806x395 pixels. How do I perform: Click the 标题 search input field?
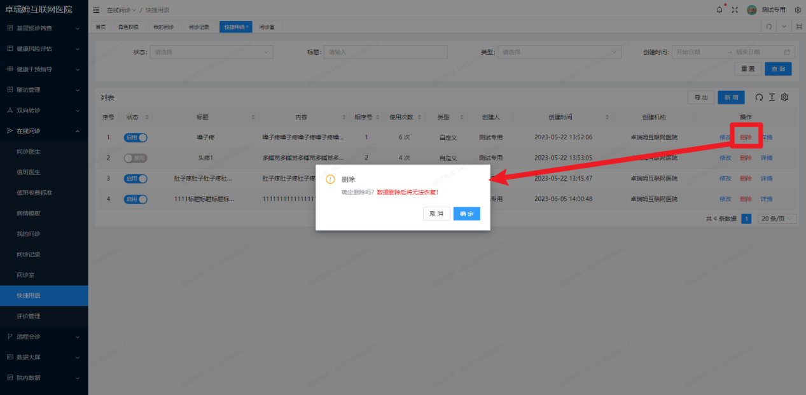[x=385, y=52]
